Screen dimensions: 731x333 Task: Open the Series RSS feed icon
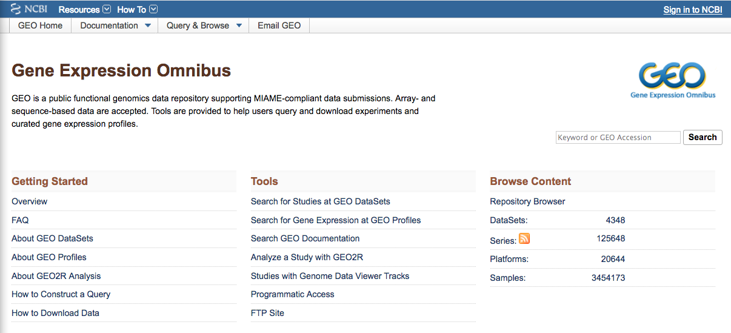[x=524, y=239]
